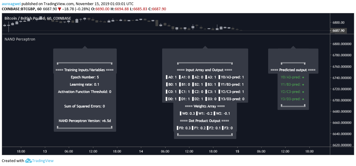Click the L:6685.83 low value
The width and height of the screenshot is (356, 166).
[138, 9]
